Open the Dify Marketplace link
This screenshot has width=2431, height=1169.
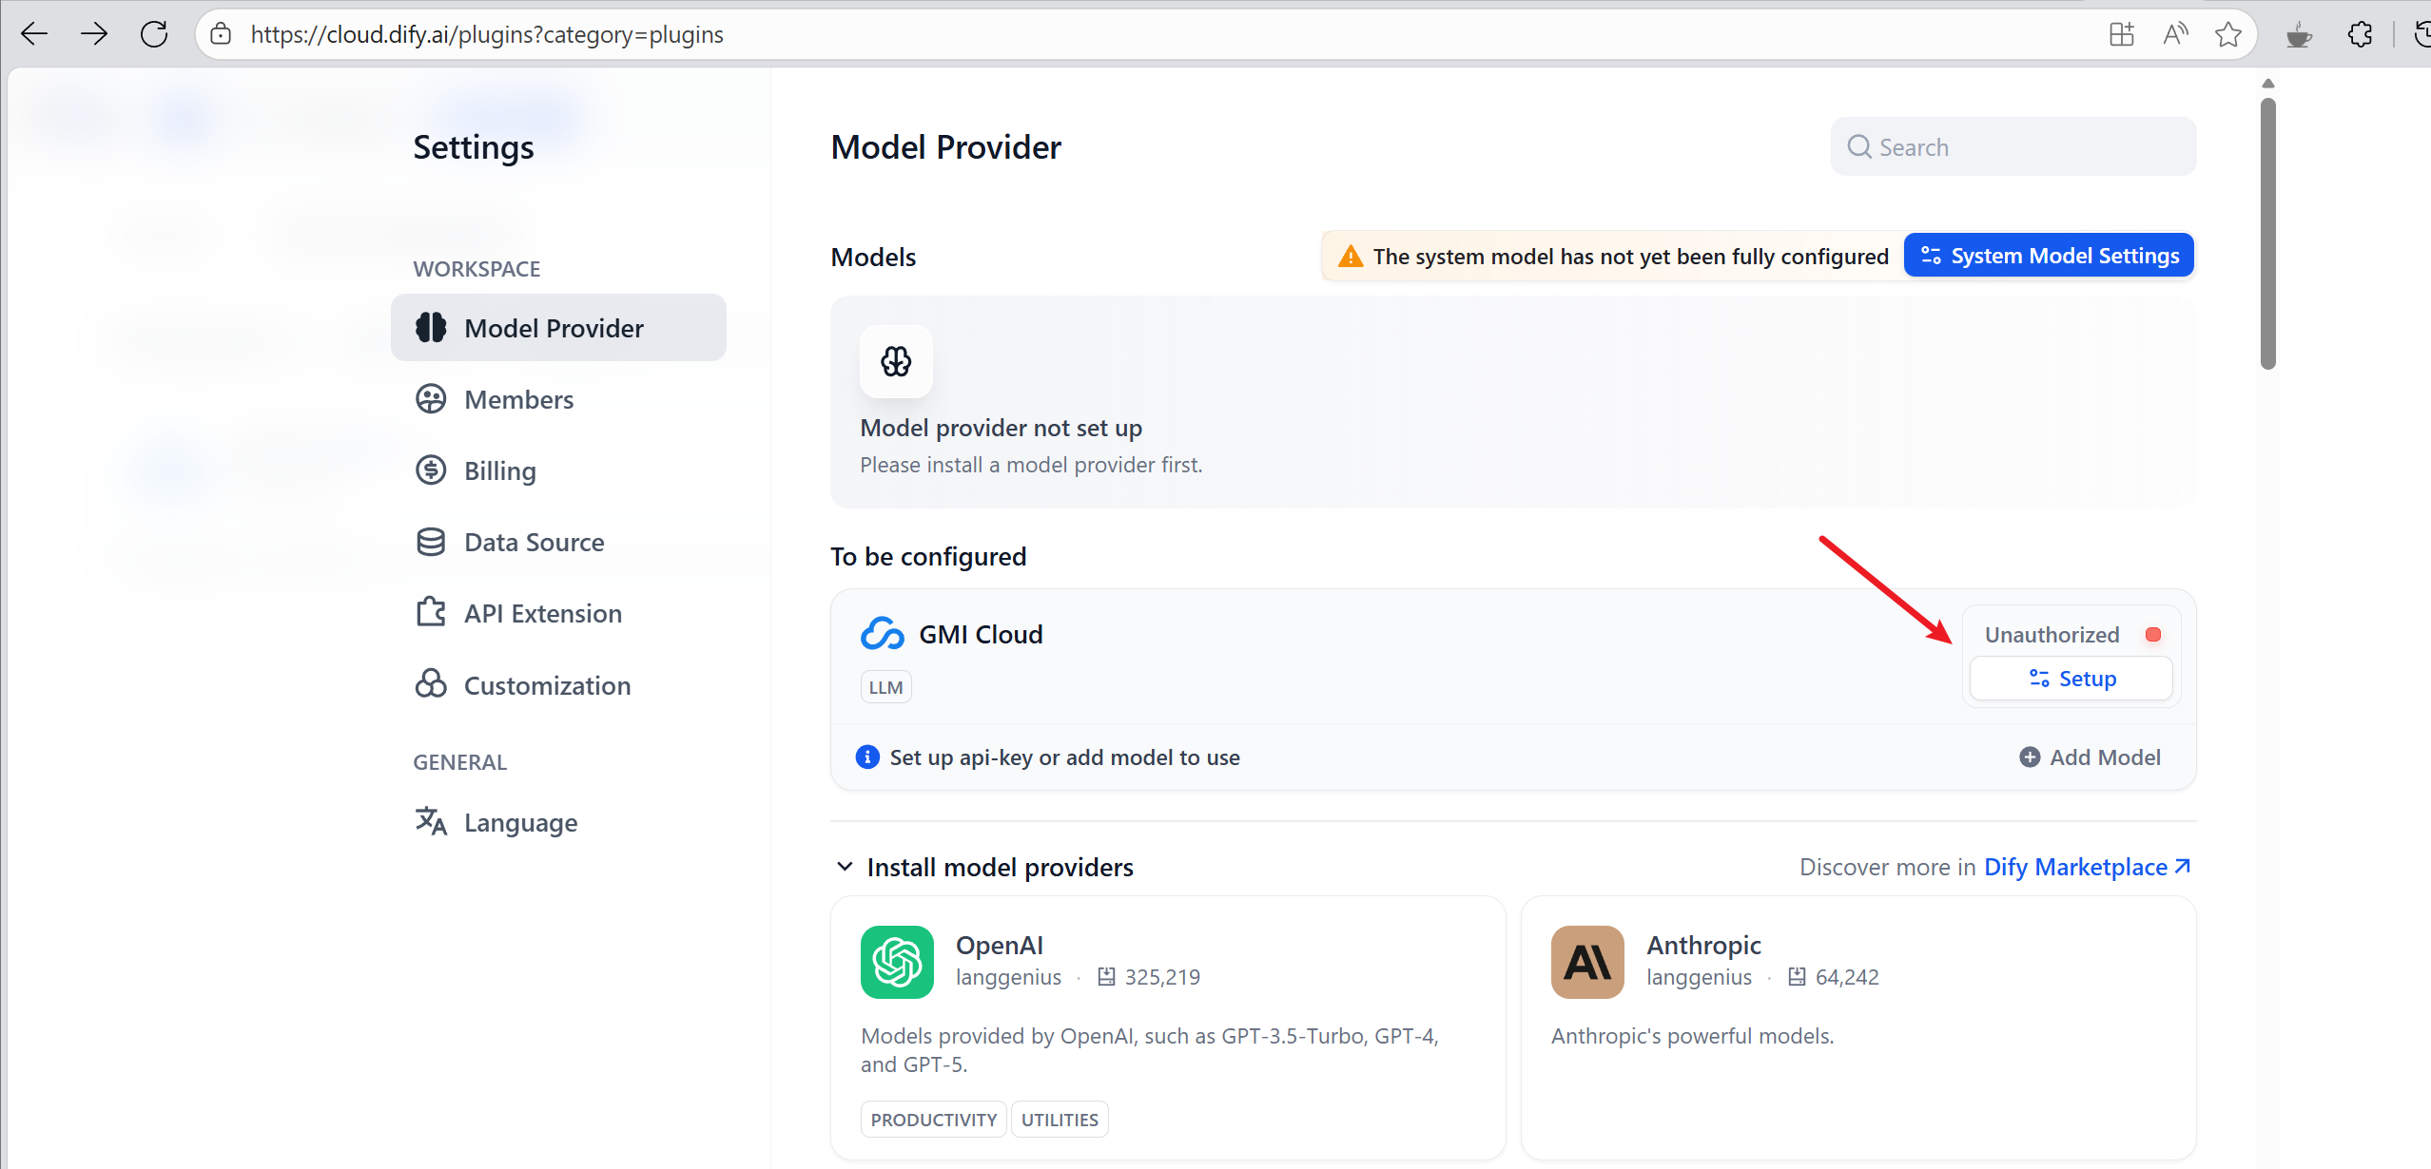click(x=2086, y=866)
